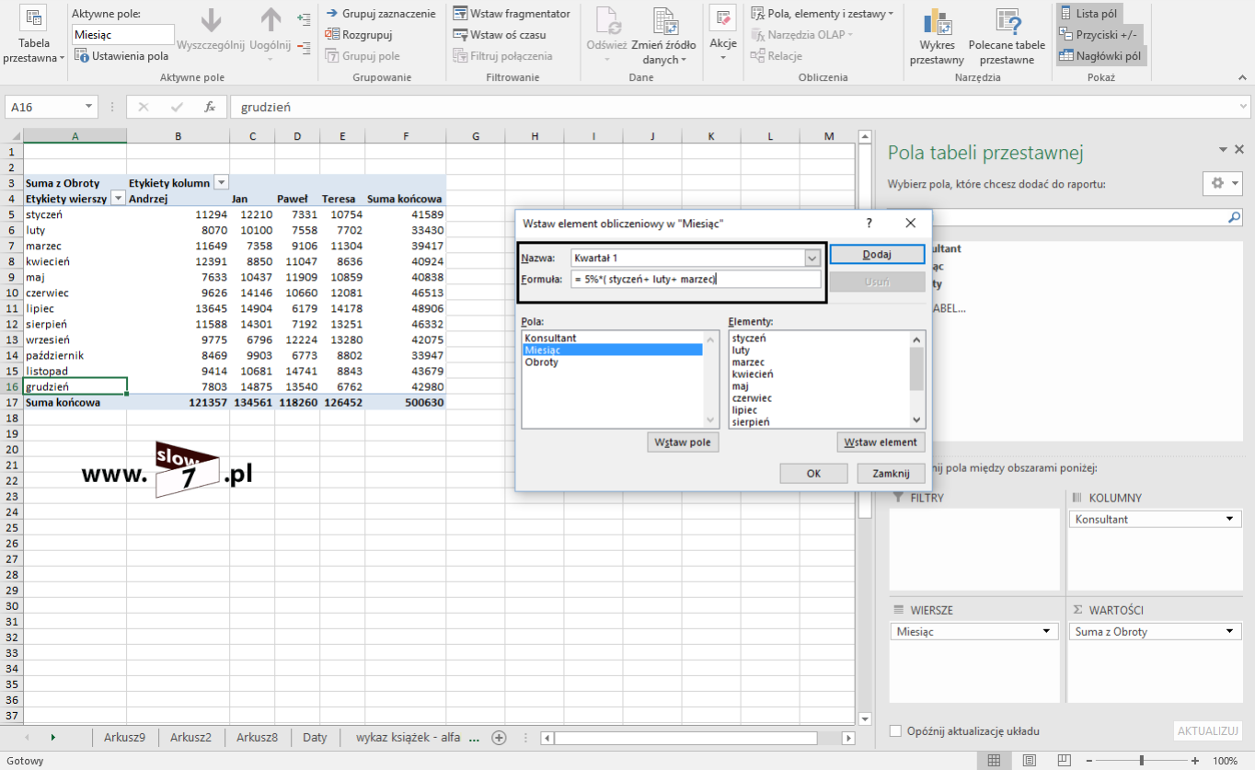1255x770 pixels.
Task: Switch to the Arkusz9 sheet tab
Action: tap(124, 737)
